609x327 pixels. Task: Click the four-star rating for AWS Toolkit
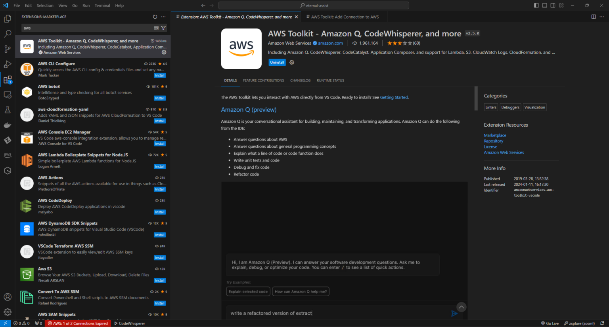pos(405,43)
